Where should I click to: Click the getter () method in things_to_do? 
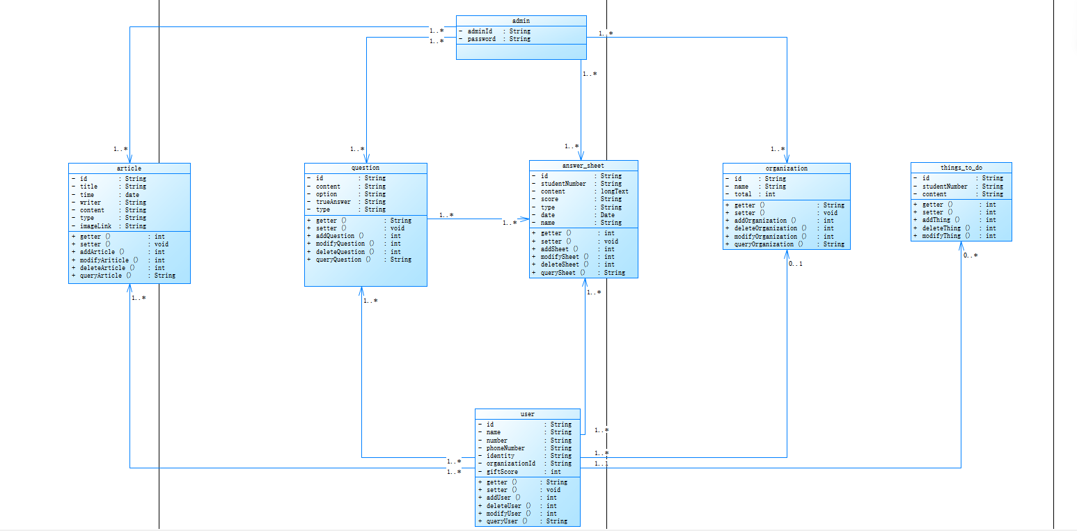(955, 205)
